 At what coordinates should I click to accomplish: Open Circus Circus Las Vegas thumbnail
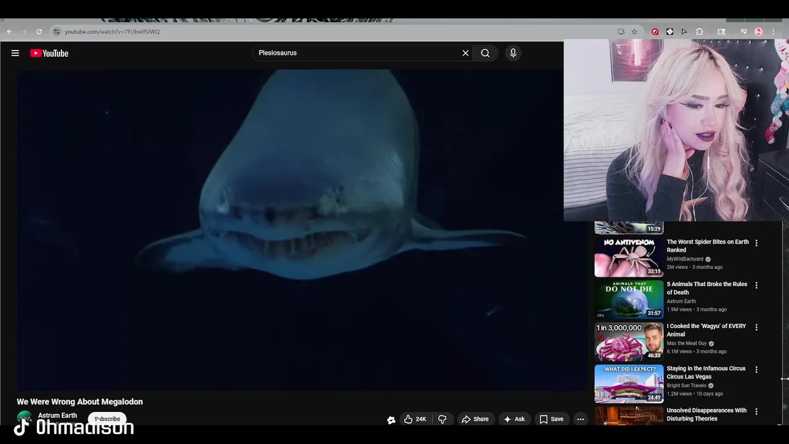[x=629, y=384]
